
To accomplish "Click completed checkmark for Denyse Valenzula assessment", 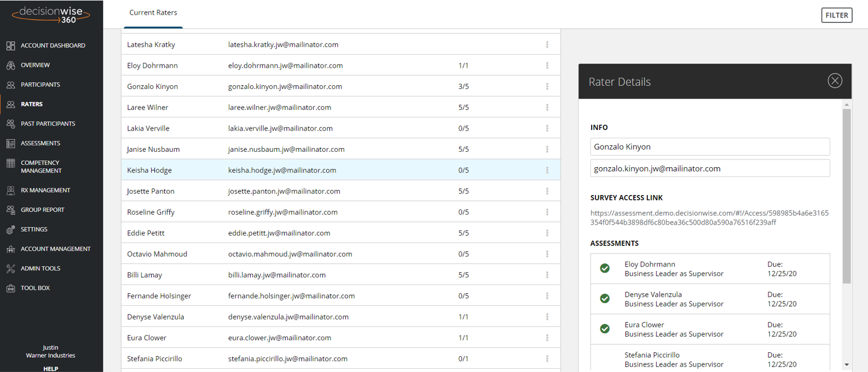I will tap(605, 298).
